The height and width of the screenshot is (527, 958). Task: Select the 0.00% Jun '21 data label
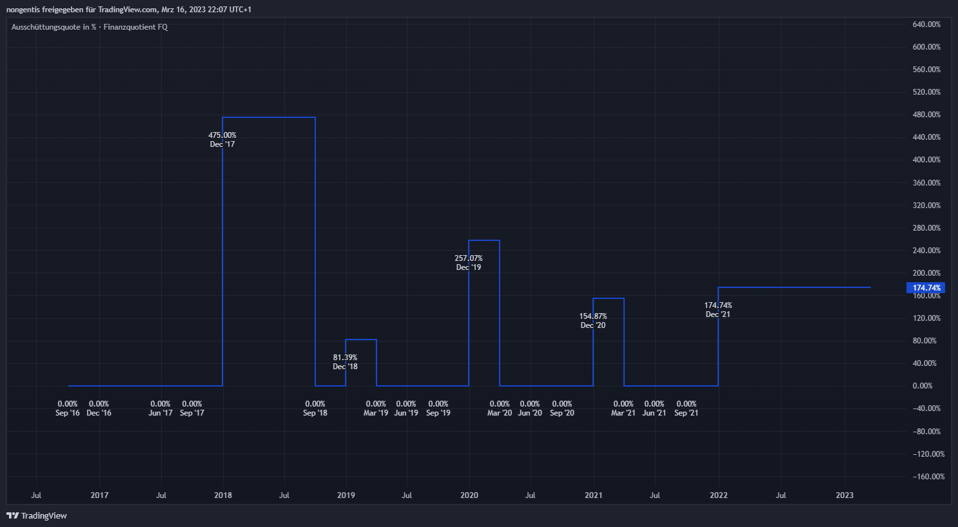[654, 408]
